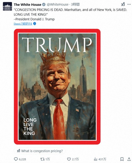132x163 pixels.
Task: Like the post with heart icon
Action: tap(69, 159)
